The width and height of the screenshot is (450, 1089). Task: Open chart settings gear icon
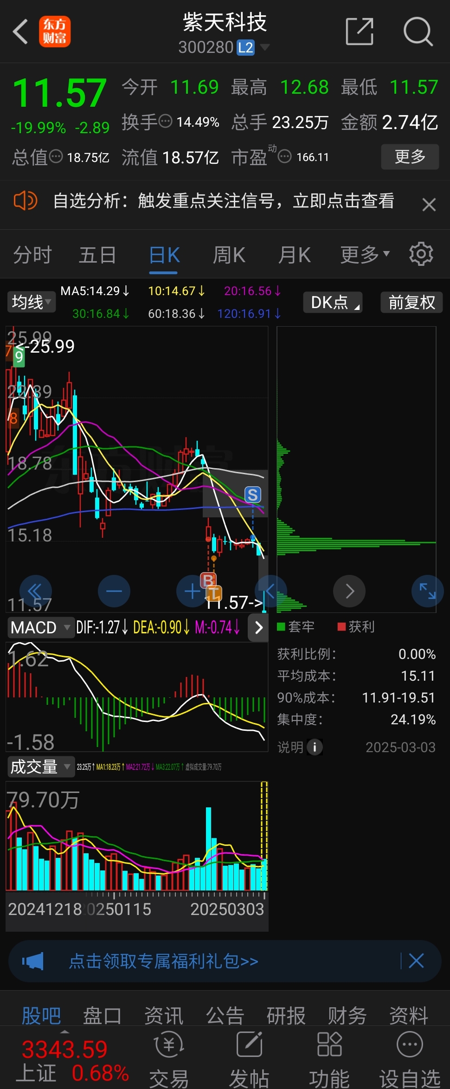pos(421,254)
